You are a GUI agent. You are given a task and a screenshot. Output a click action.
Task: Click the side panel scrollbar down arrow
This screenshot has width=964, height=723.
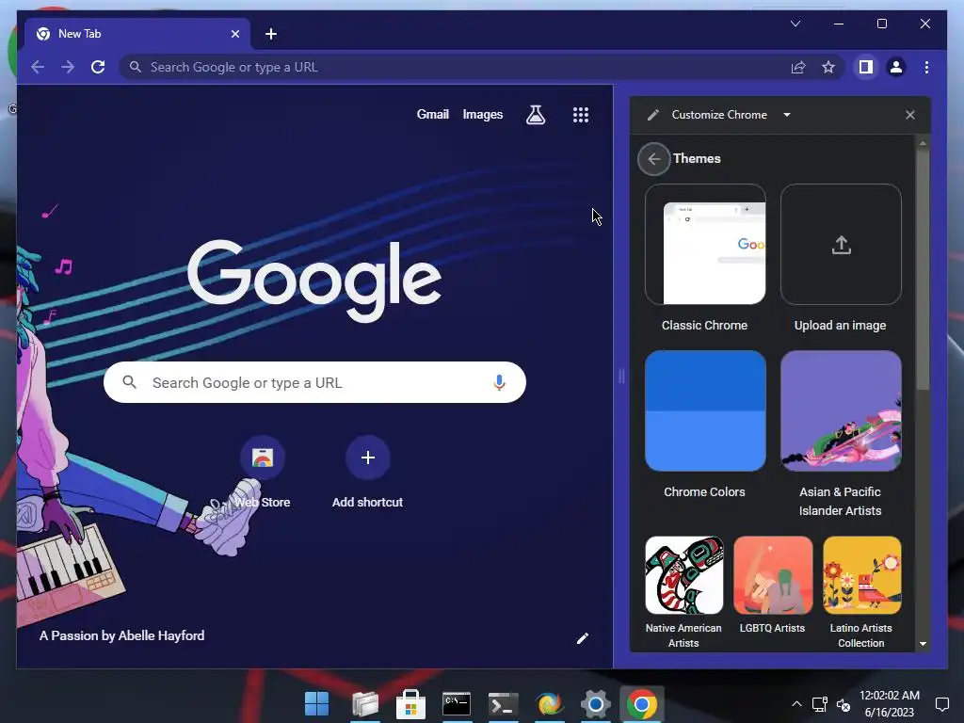point(923,644)
